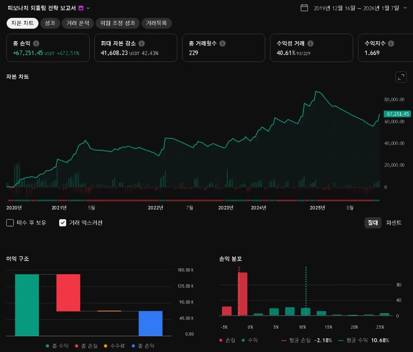Click info icon next to 총 손익

tap(36, 44)
